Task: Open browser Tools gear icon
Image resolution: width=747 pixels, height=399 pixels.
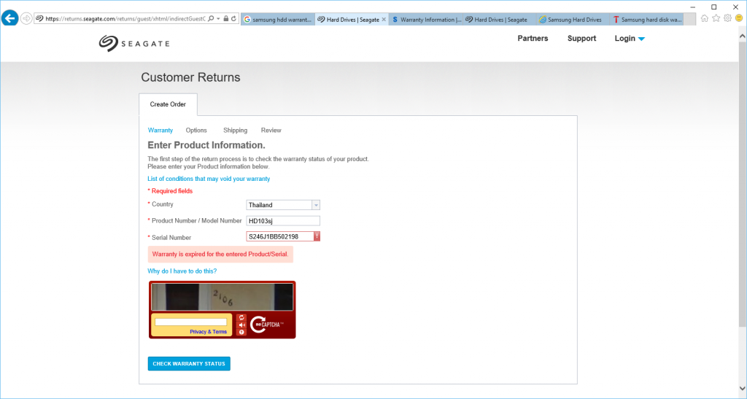Action: click(x=727, y=18)
